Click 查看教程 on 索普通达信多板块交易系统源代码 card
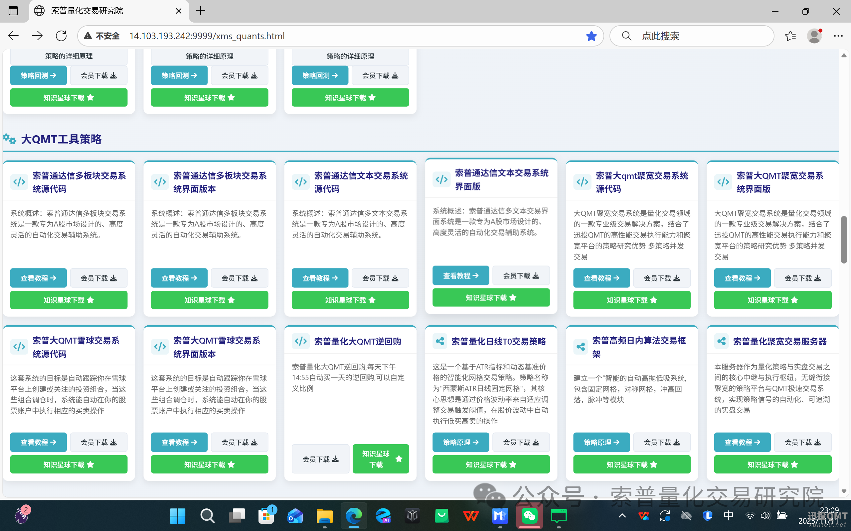 tap(38, 278)
